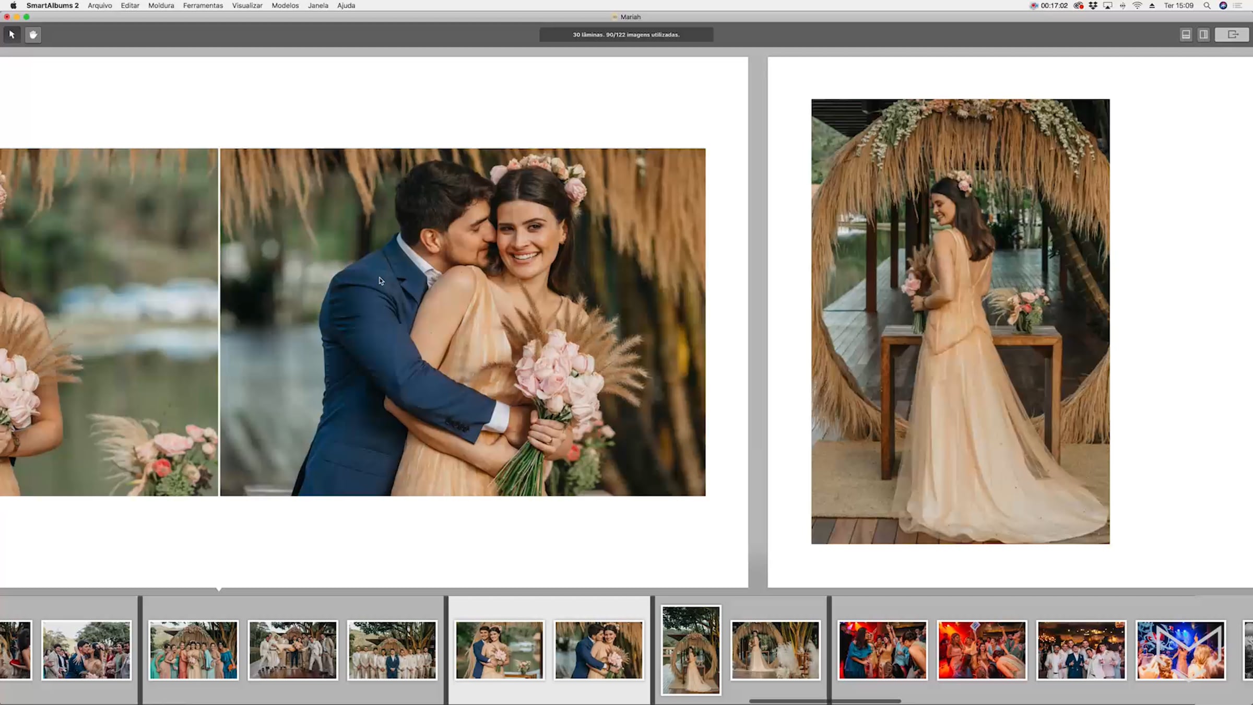Expand the Ferramentas menu

point(203,6)
